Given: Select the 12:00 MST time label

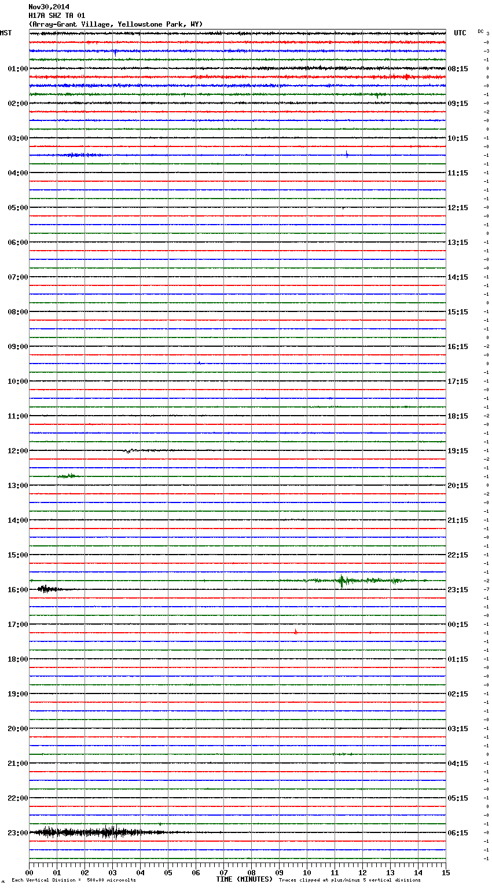Looking at the screenshot, I should 17,451.
